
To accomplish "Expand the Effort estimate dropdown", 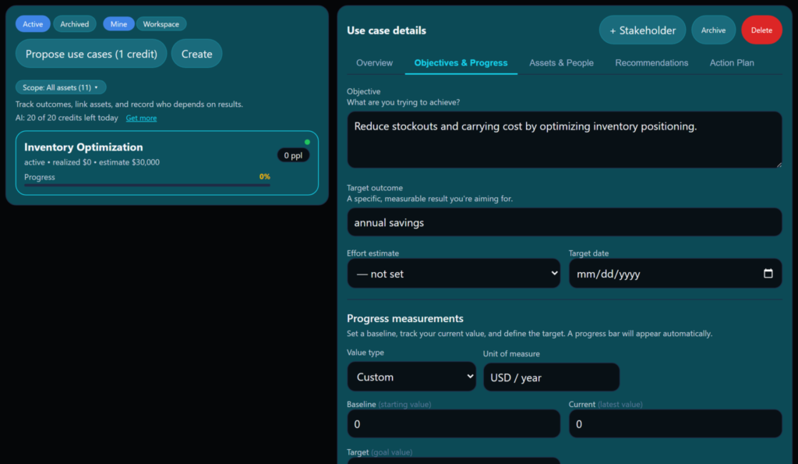I will point(454,274).
